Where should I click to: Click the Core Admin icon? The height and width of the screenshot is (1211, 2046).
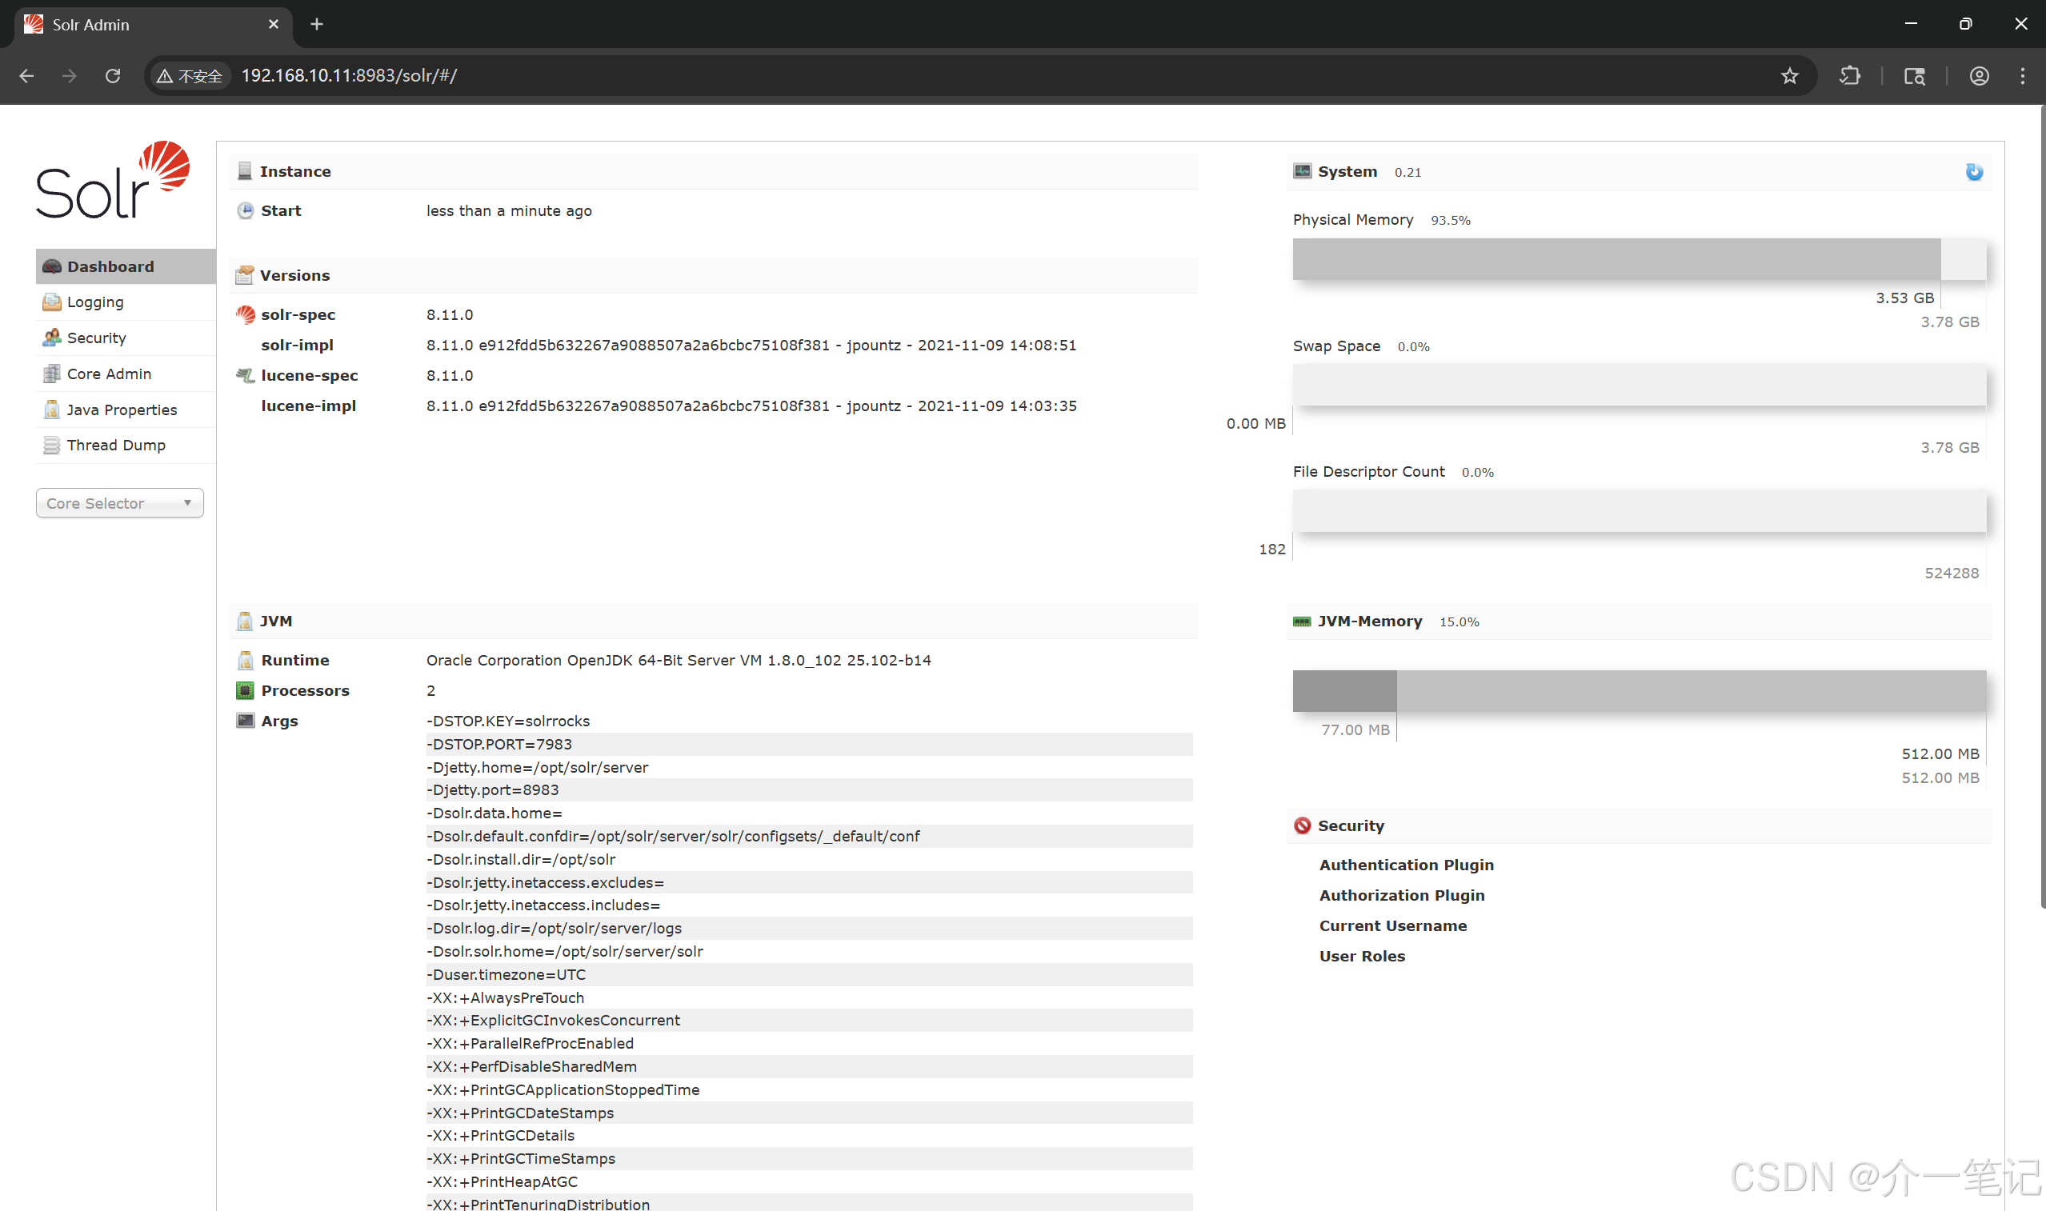[51, 374]
